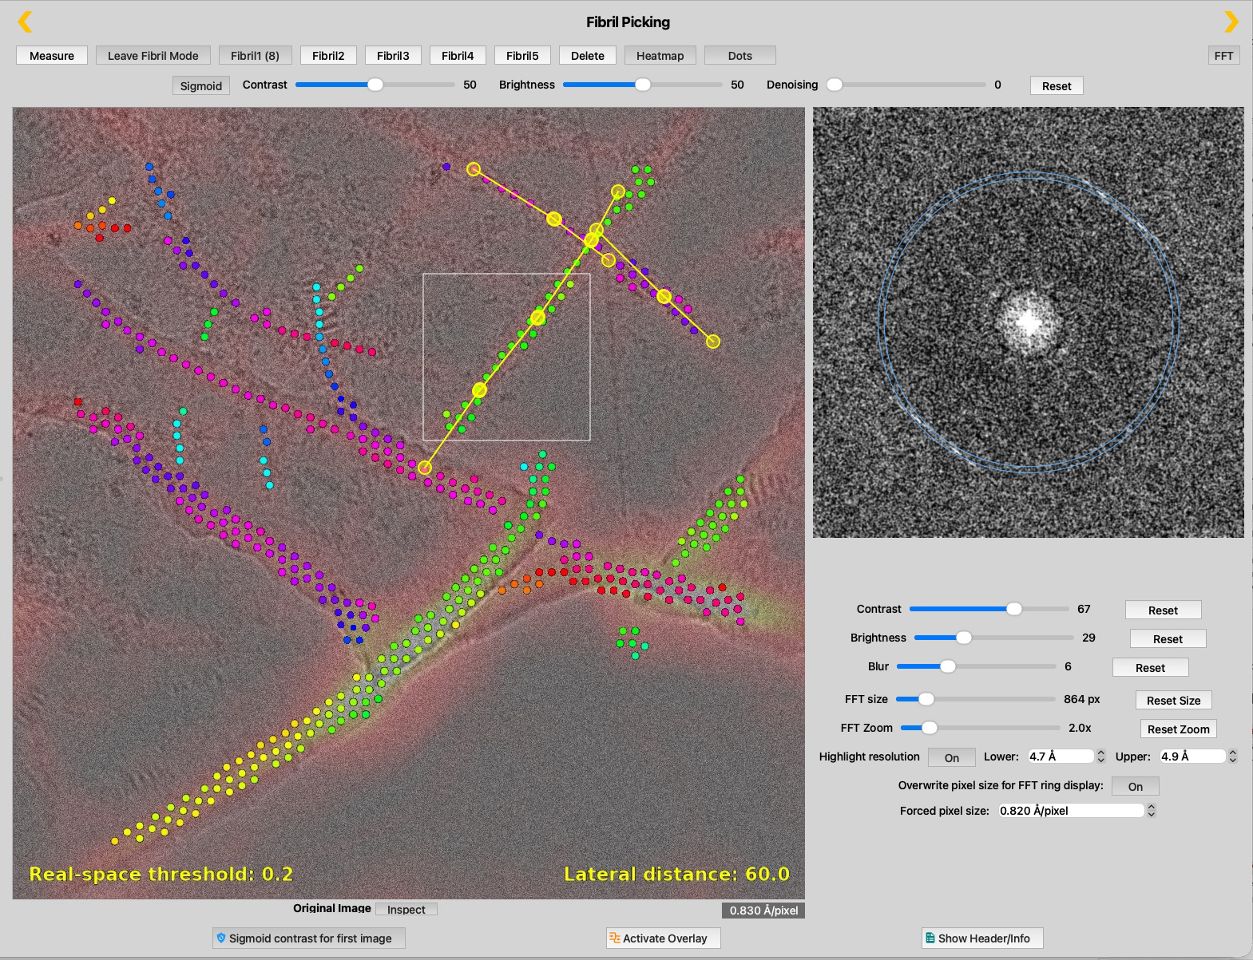Viewport: 1253px width, 960px height.
Task: Click the Lower resolution field 4.7 Å
Action: (1060, 757)
